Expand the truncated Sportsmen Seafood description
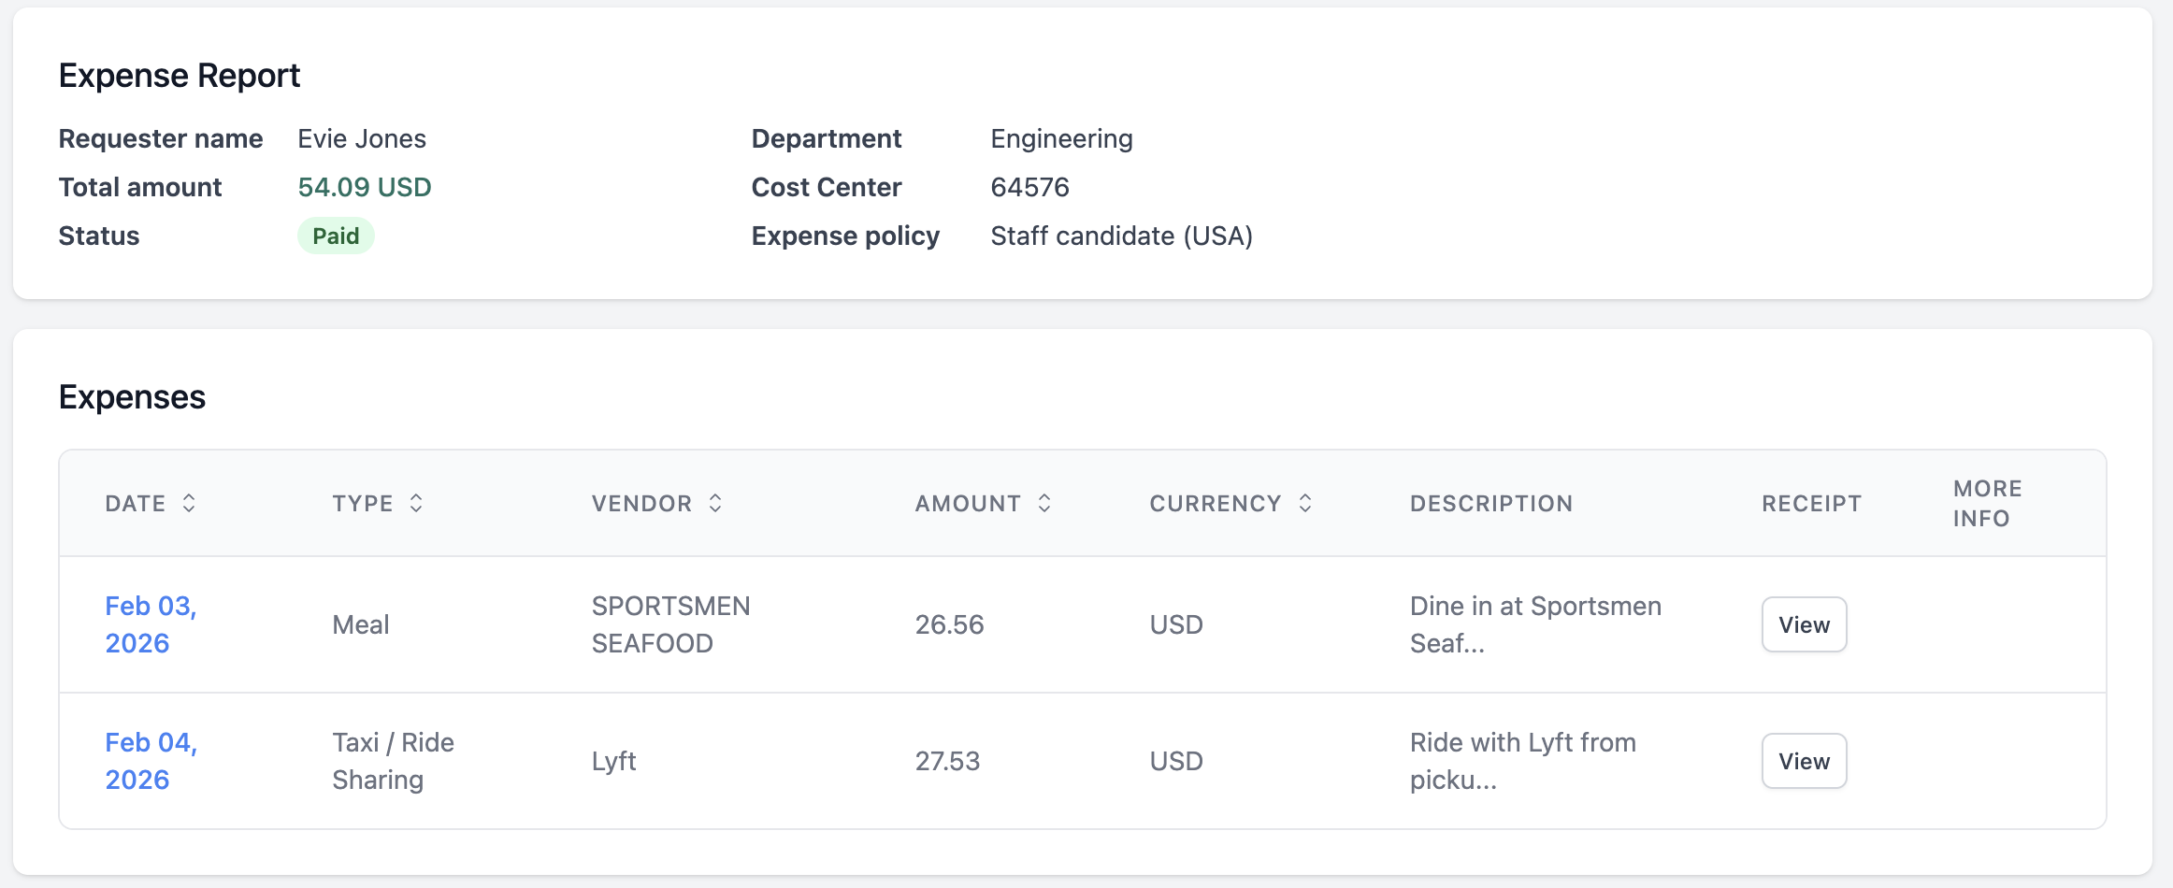 [1535, 624]
